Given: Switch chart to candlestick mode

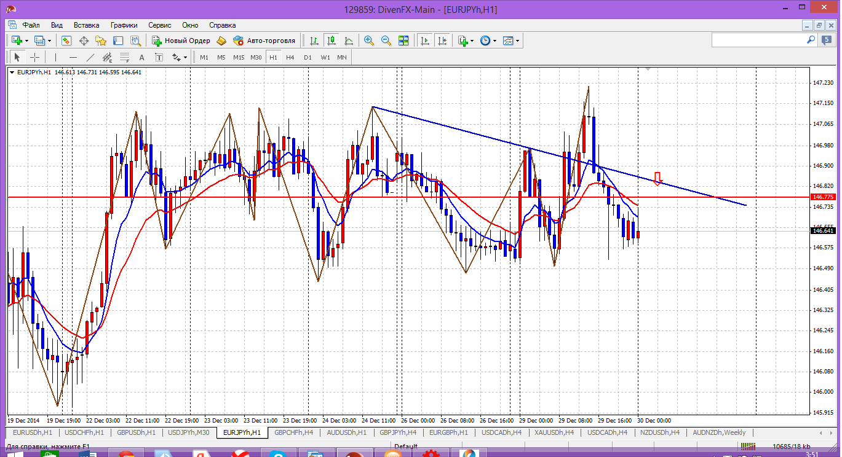Looking at the screenshot, I should point(332,41).
